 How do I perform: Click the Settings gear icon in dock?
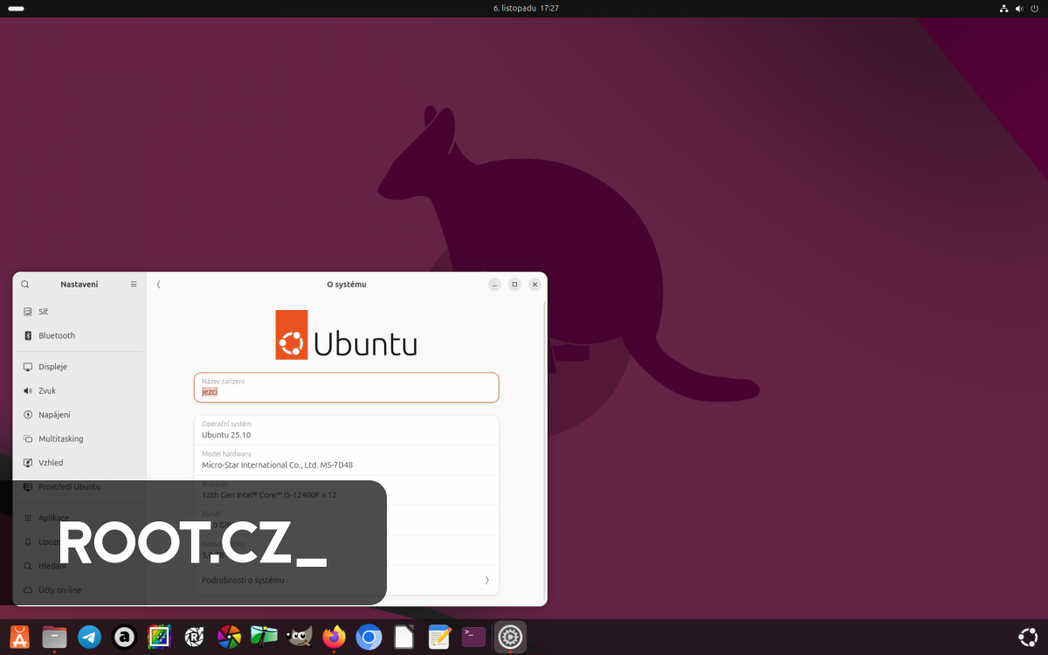[510, 638]
